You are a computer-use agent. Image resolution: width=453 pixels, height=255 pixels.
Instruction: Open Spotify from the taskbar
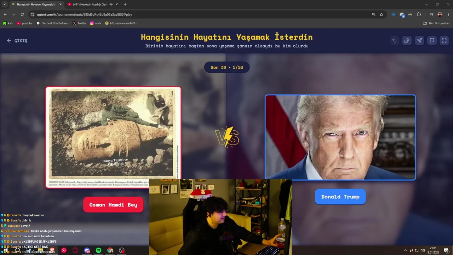[x=98, y=250]
